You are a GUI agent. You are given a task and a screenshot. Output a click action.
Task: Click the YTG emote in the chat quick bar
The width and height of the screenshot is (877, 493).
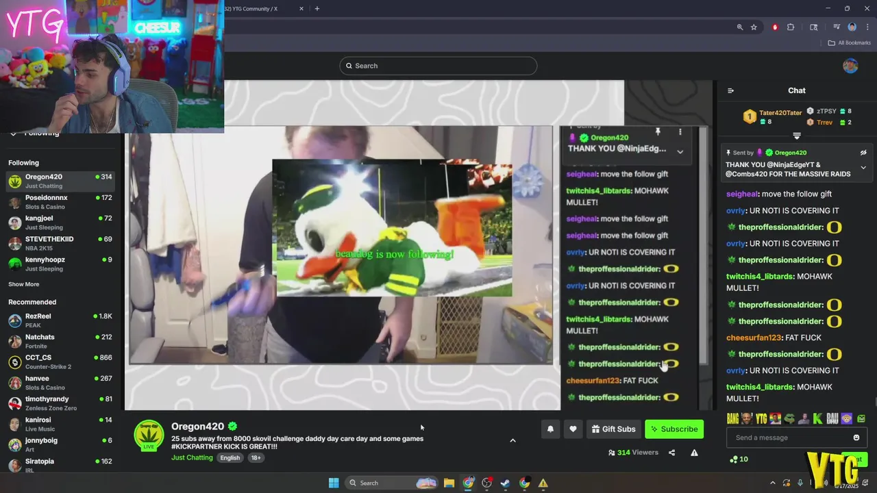tap(761, 418)
